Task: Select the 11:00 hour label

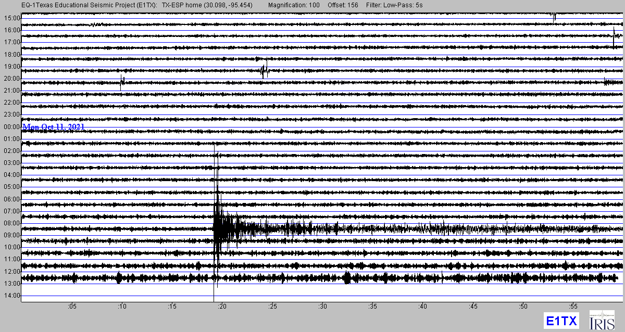Action: [11, 259]
